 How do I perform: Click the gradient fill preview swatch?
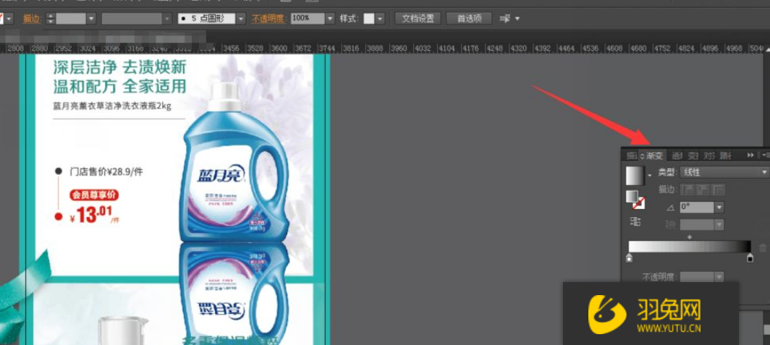pyautogui.click(x=635, y=175)
